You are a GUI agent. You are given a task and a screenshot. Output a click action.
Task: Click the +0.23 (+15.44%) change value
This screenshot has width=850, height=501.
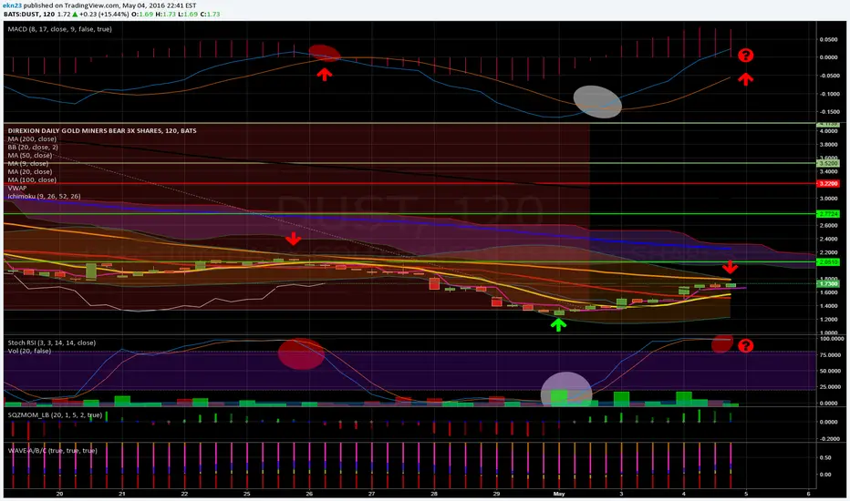(x=104, y=14)
